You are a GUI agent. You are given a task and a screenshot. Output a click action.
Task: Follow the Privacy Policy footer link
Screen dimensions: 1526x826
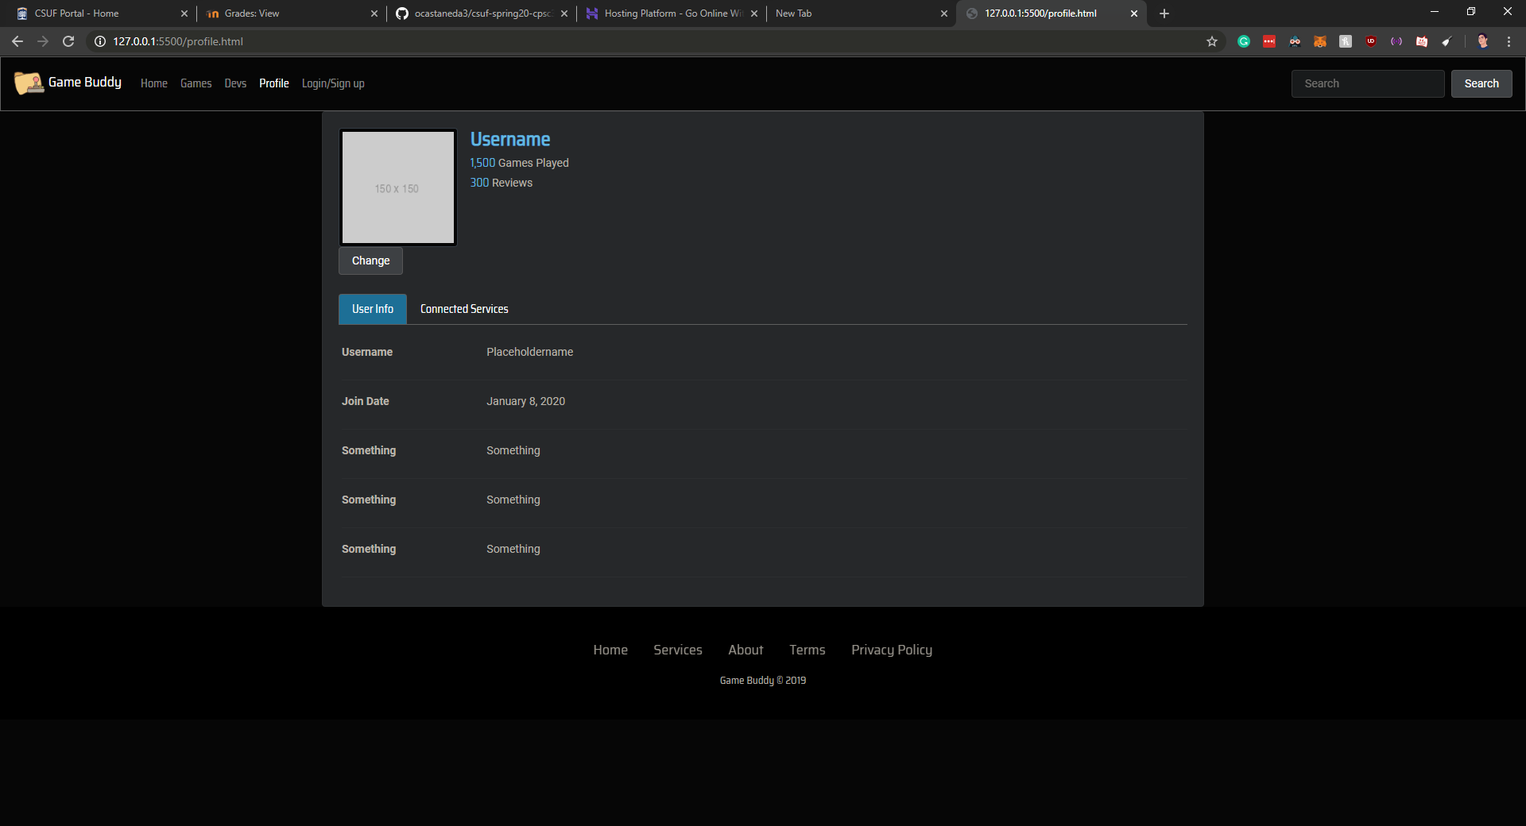click(892, 650)
